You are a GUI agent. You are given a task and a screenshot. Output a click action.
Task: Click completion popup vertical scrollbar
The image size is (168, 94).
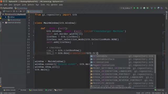[x=155, y=64]
